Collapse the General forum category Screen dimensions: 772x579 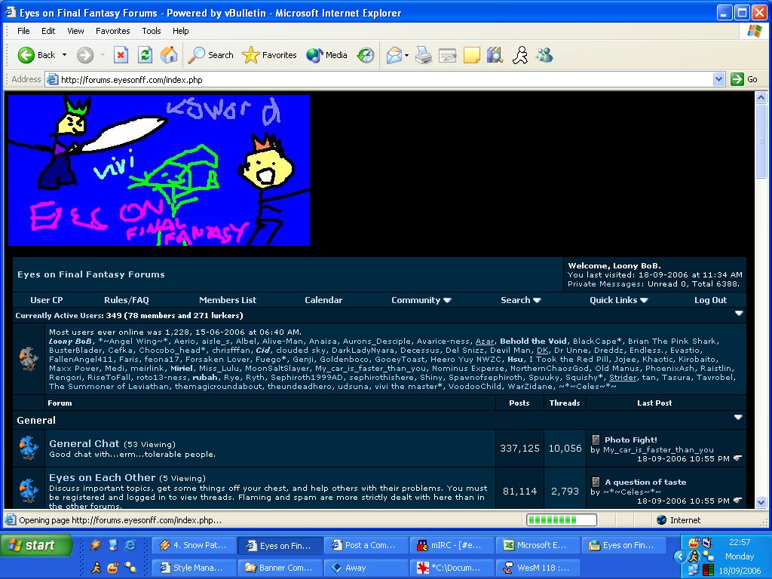pos(738,417)
